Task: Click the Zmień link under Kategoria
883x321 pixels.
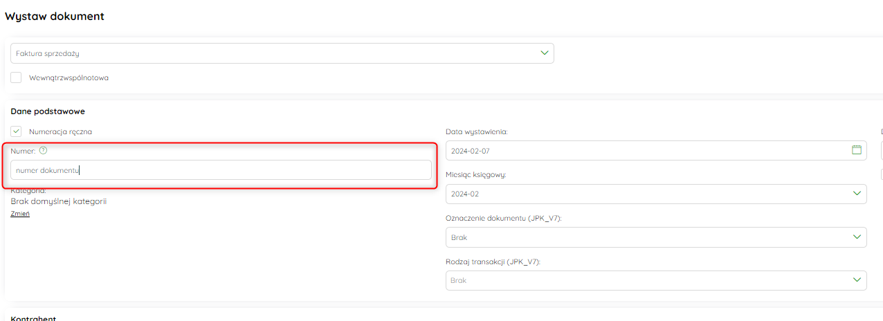Action: click(x=20, y=214)
